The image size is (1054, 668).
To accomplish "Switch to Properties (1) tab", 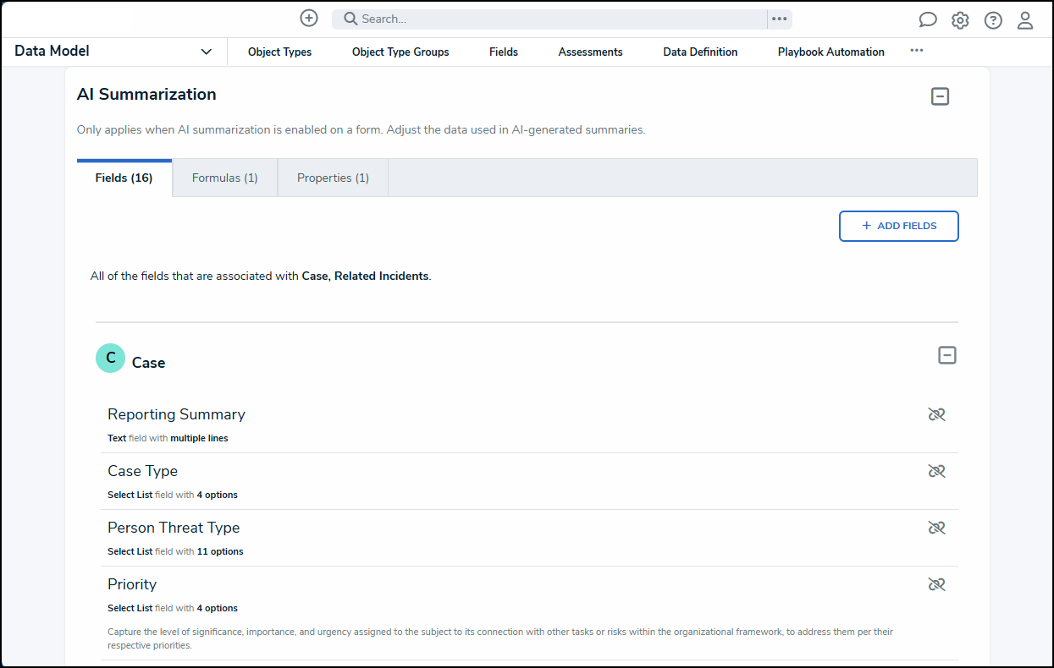I will (x=333, y=178).
